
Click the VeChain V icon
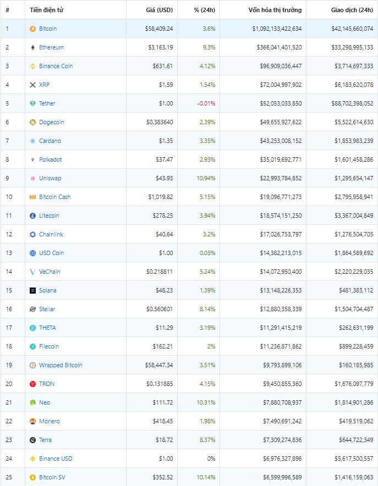point(32,272)
